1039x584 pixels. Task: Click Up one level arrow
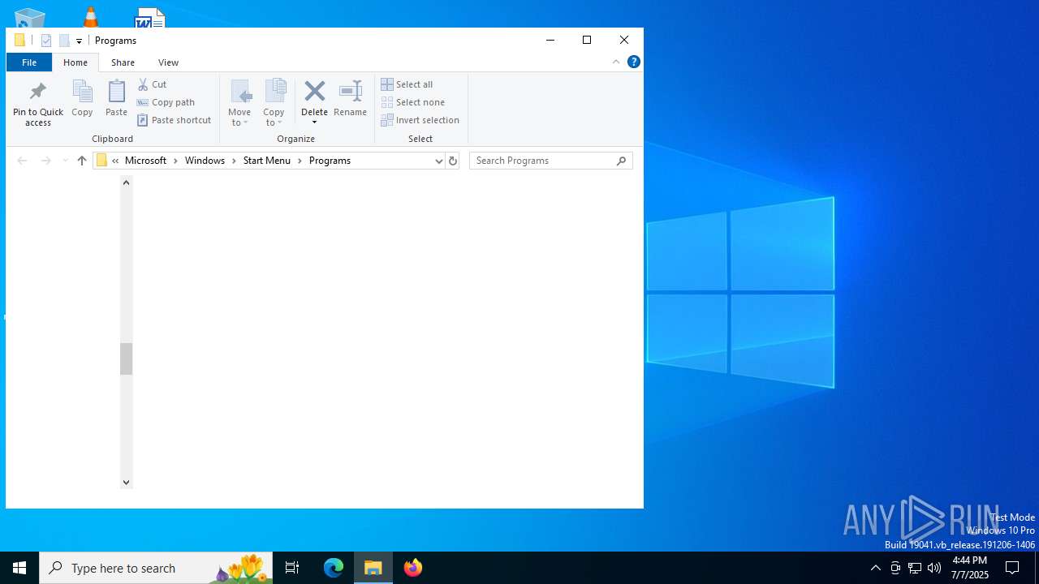(x=82, y=161)
